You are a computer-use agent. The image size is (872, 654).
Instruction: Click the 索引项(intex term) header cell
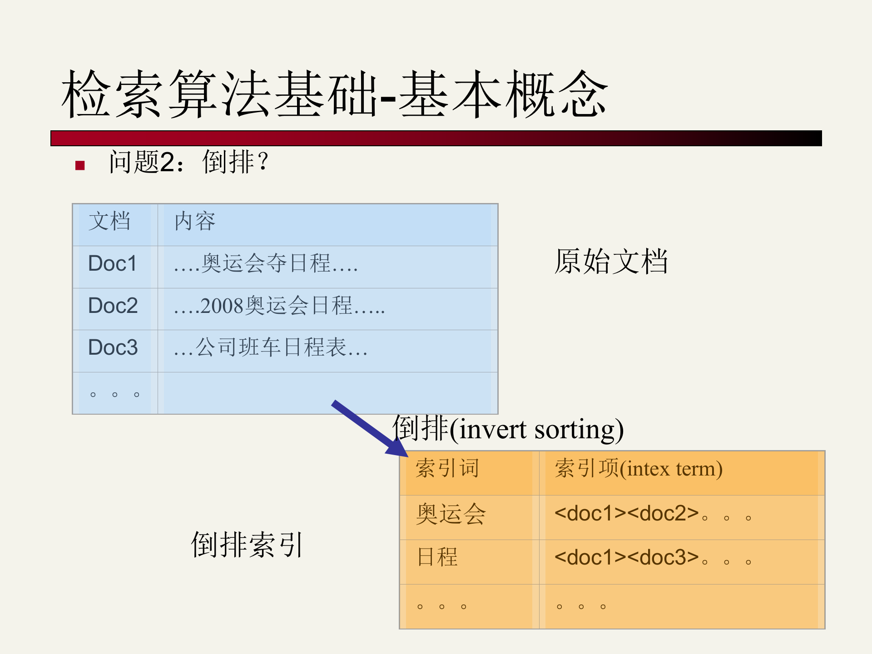[638, 469]
